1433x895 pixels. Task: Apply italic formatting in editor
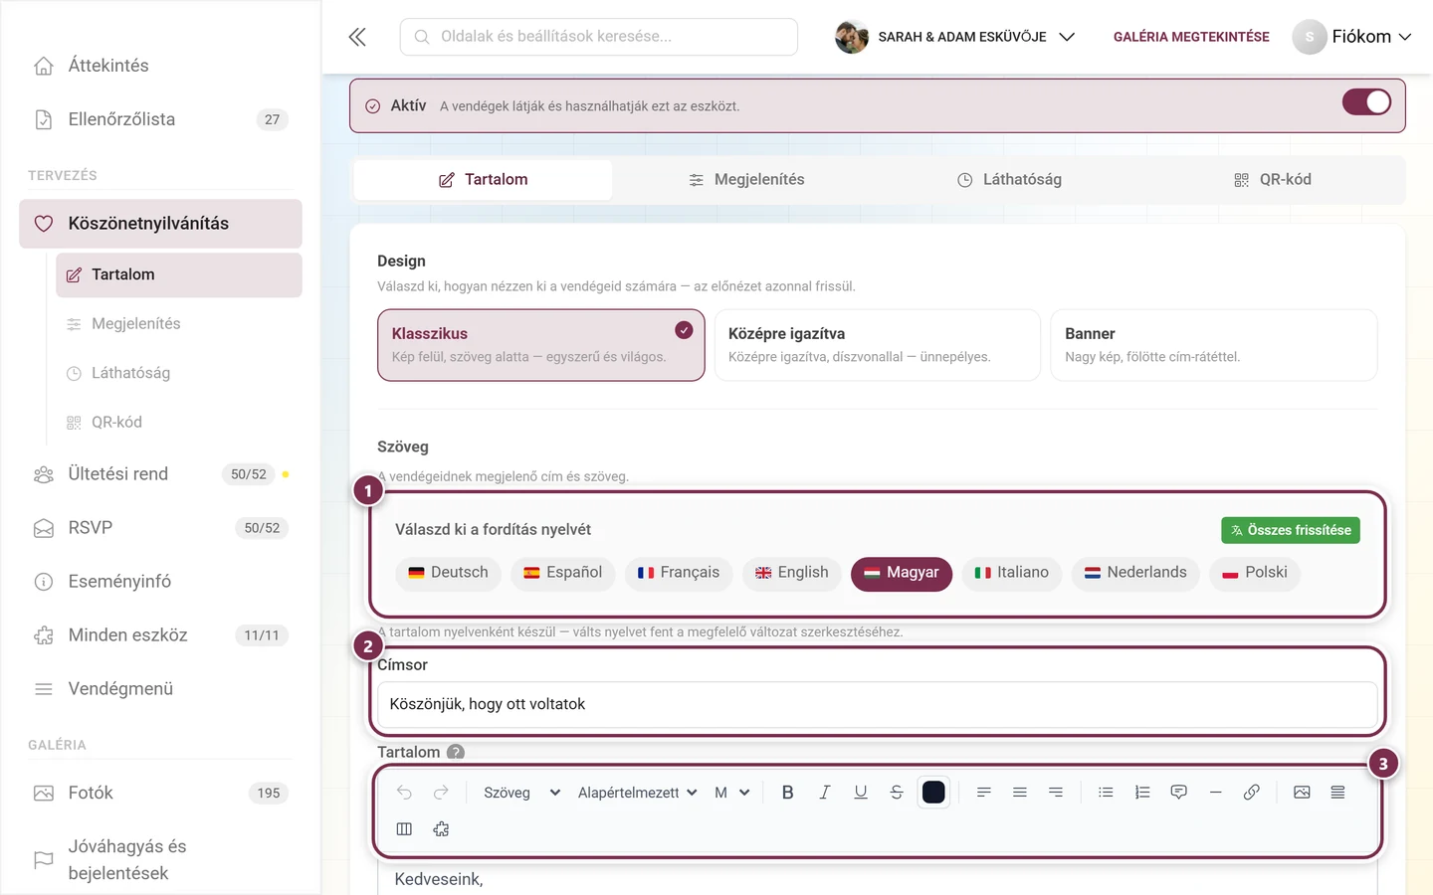(824, 793)
